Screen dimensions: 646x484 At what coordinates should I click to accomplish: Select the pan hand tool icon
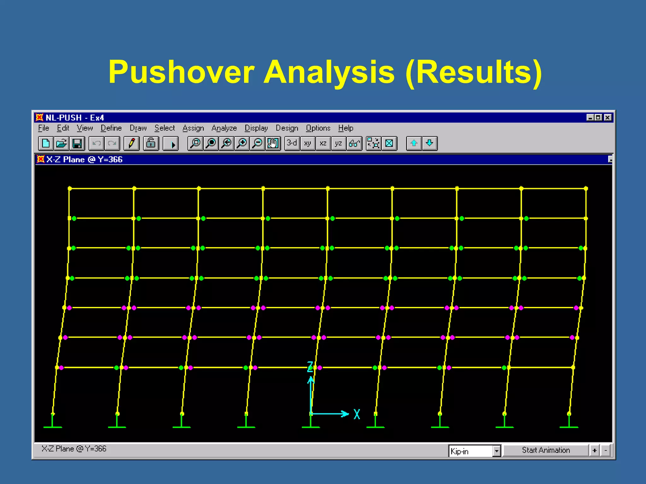click(x=273, y=143)
